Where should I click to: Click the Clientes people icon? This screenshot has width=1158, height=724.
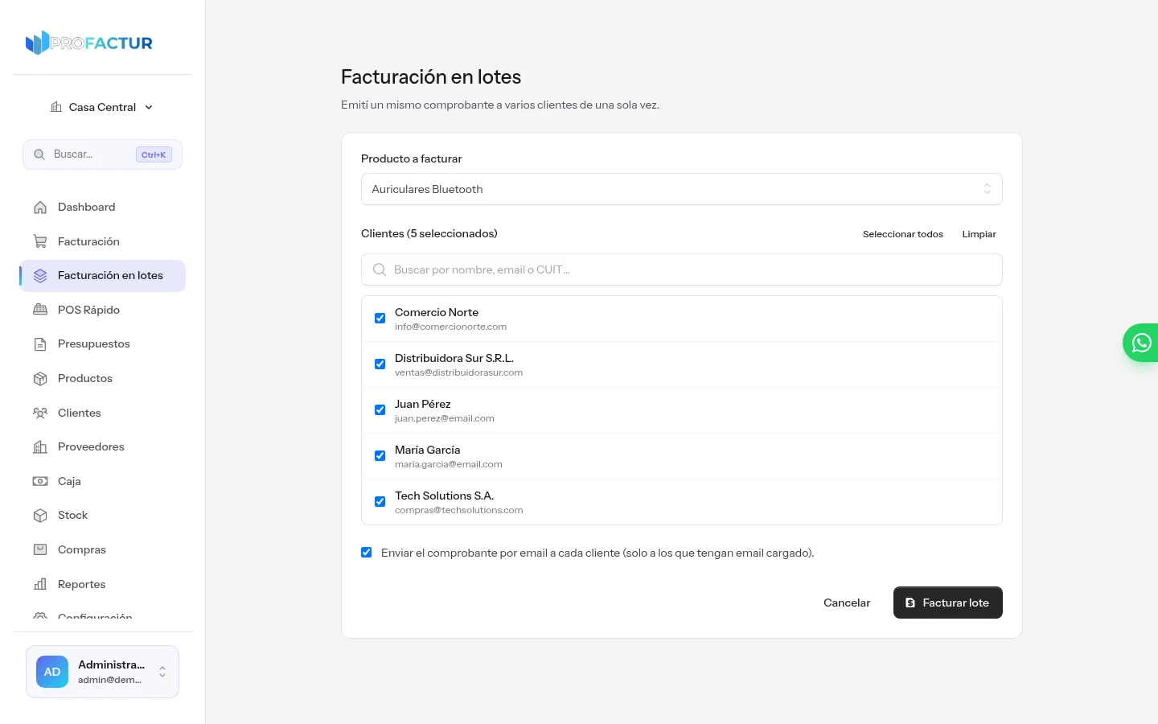40,413
